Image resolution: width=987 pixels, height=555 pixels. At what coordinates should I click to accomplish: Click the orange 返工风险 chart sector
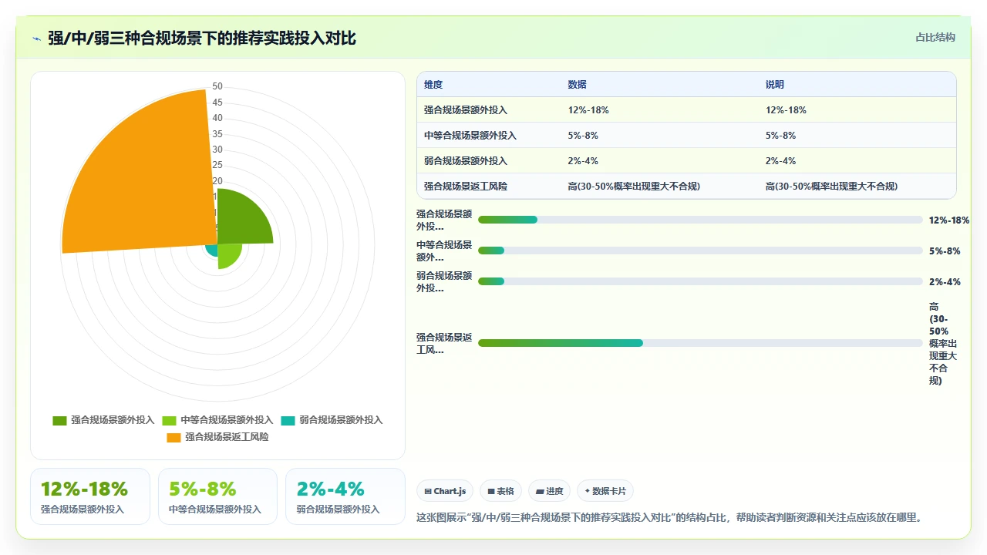[147, 177]
